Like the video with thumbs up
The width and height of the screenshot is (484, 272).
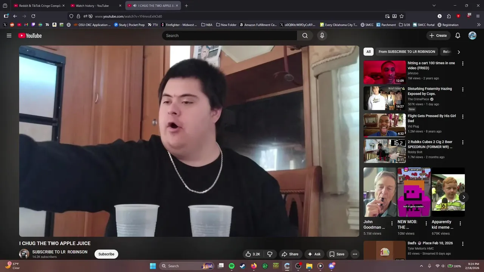click(x=253, y=254)
